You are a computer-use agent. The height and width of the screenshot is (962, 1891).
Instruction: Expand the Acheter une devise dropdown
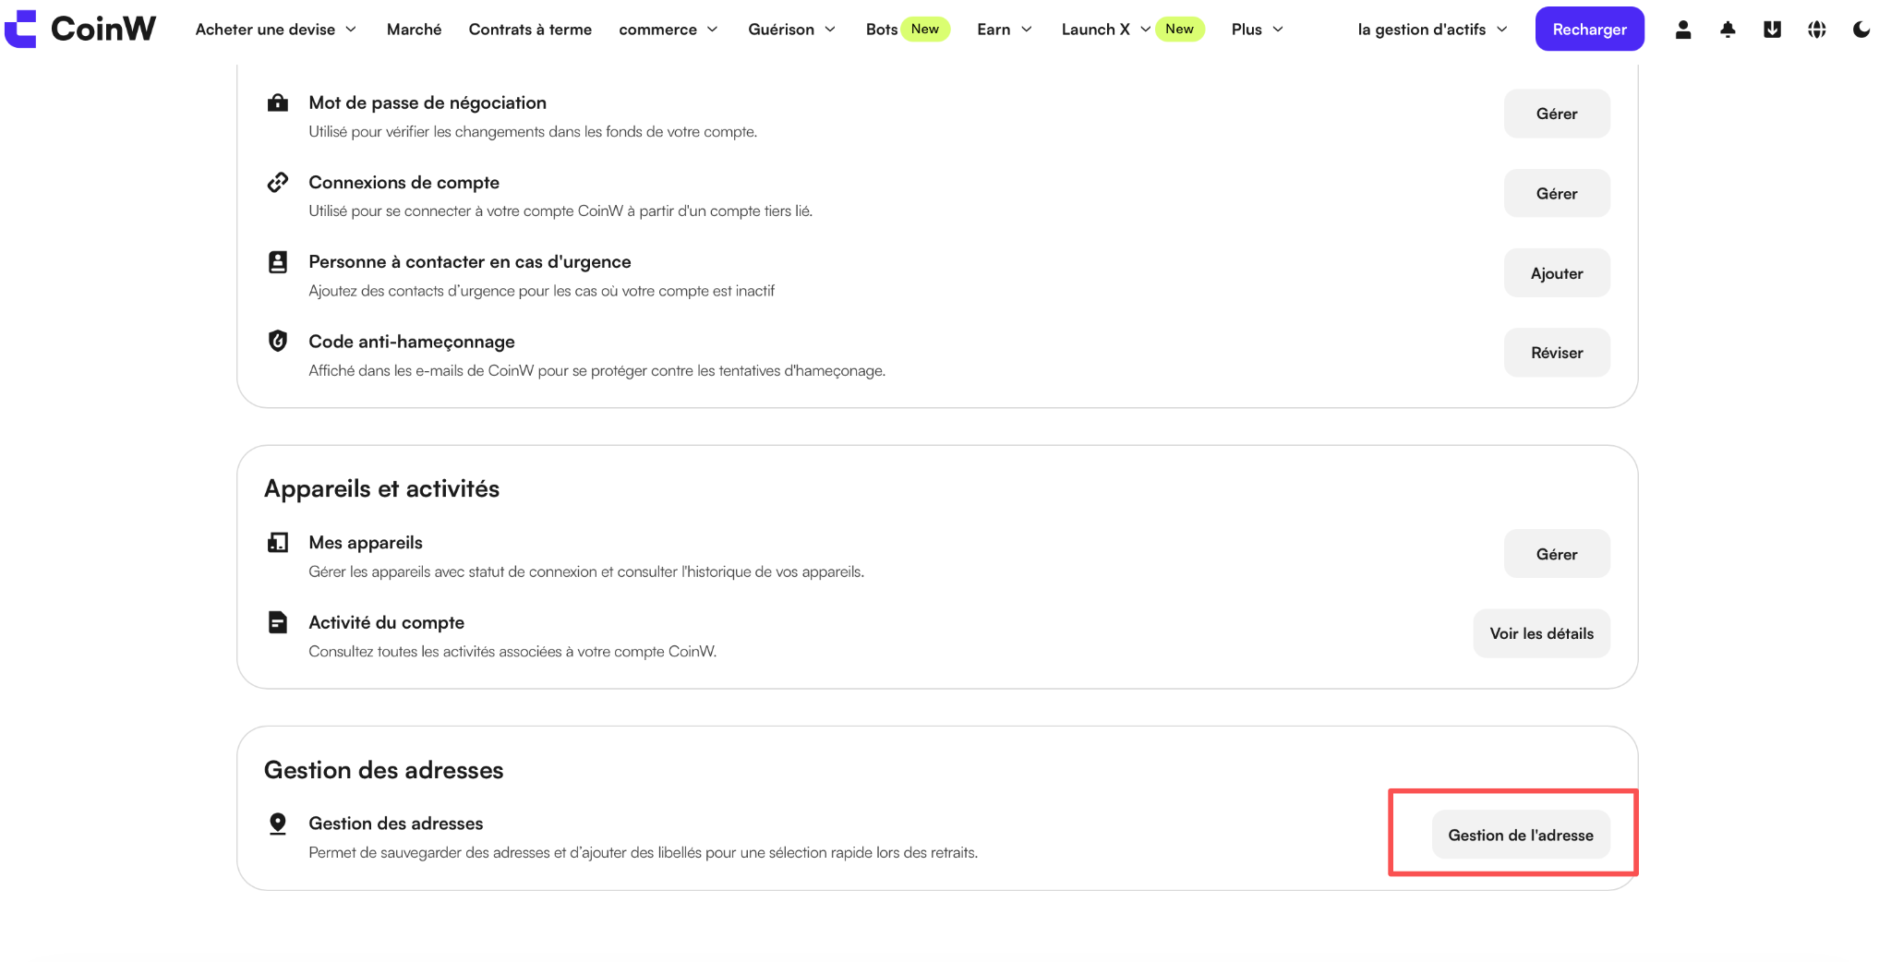point(275,30)
